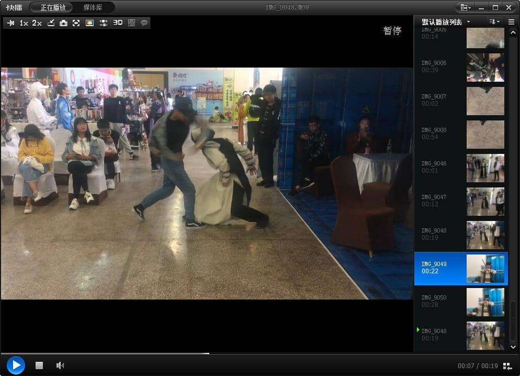Maximize the player window

click(495, 8)
